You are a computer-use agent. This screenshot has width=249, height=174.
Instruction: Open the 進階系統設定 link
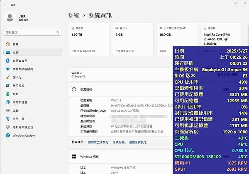point(138,142)
